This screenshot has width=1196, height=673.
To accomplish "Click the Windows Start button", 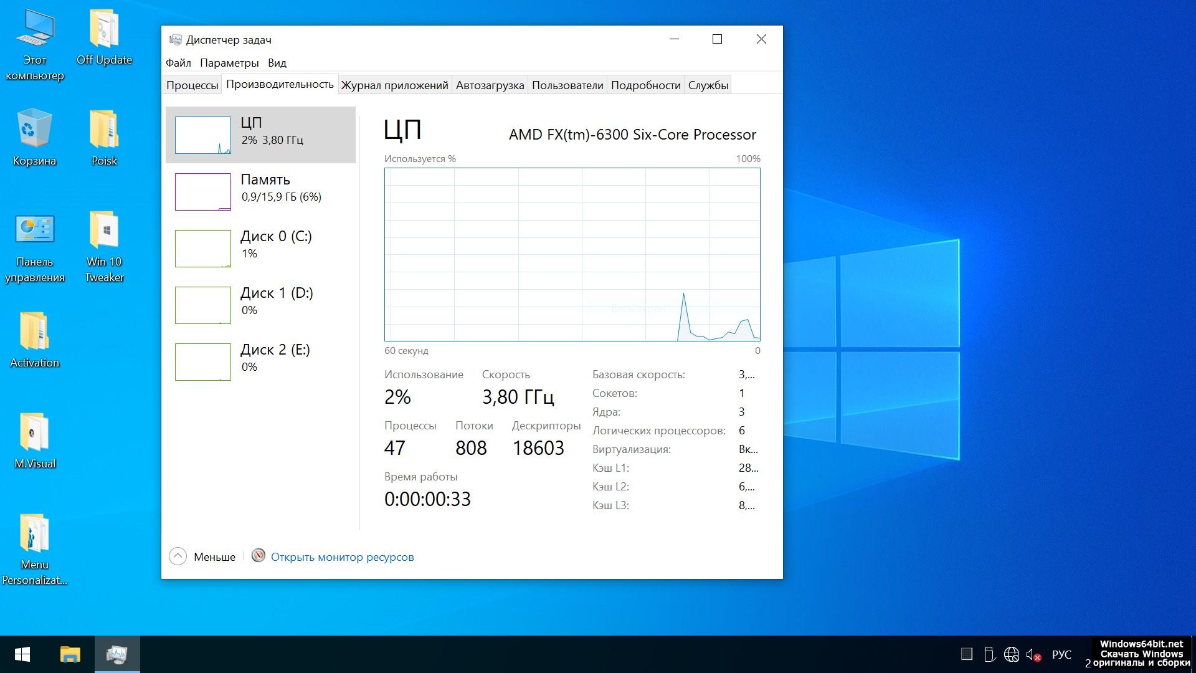I will click(x=22, y=654).
